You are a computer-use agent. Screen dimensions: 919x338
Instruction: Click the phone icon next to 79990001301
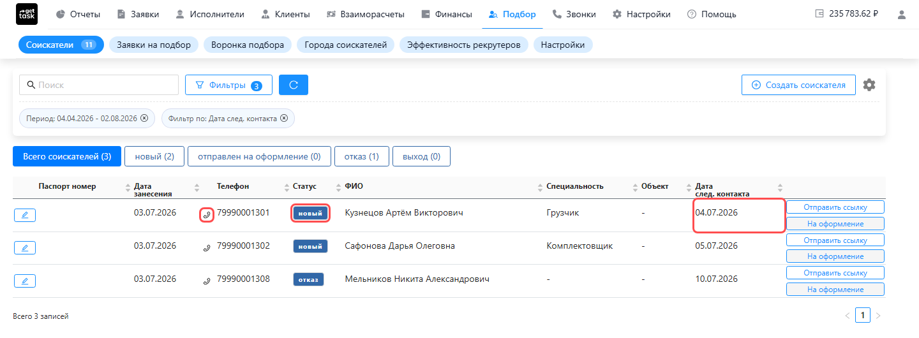click(206, 215)
